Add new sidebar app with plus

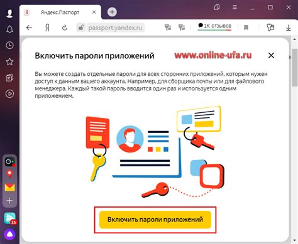click(9, 201)
